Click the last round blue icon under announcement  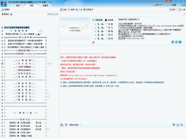pos(180,42)
